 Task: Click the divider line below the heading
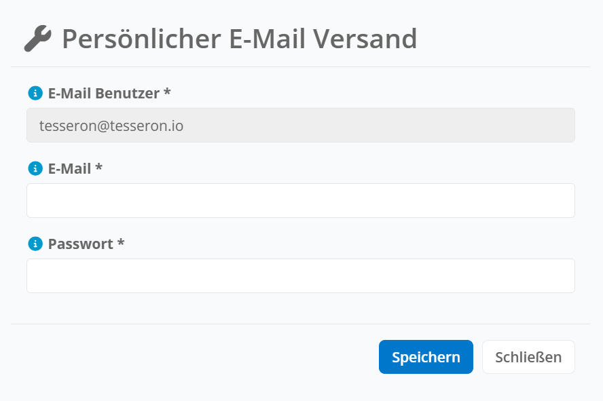(300, 66)
